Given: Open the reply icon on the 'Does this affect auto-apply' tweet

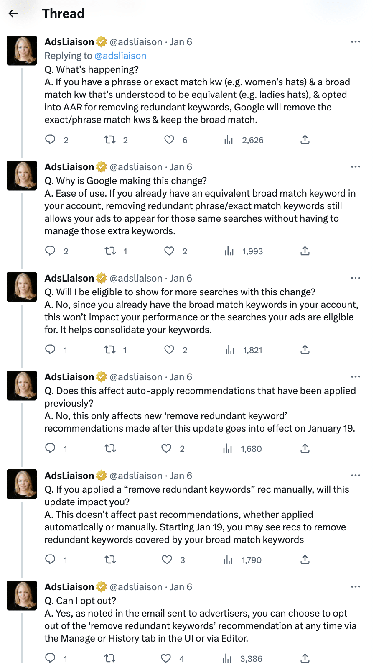Looking at the screenshot, I should (50, 448).
